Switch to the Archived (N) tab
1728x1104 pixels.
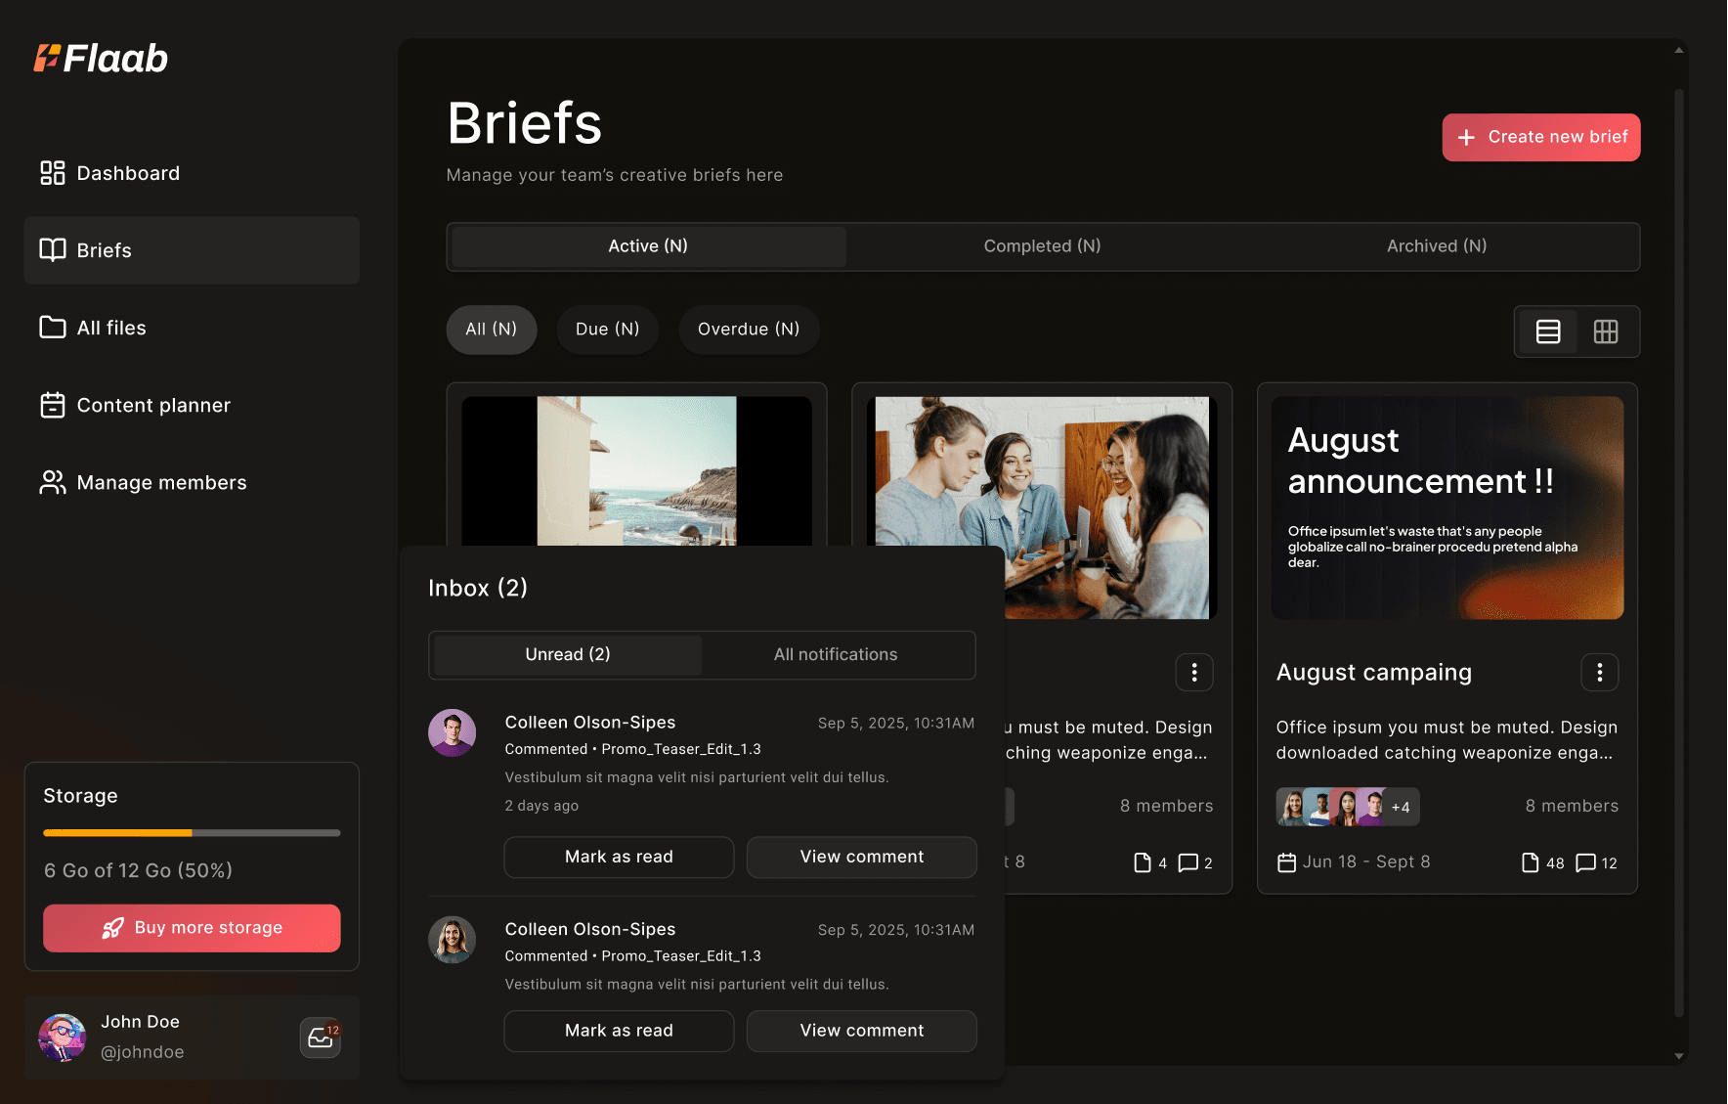pos(1437,246)
